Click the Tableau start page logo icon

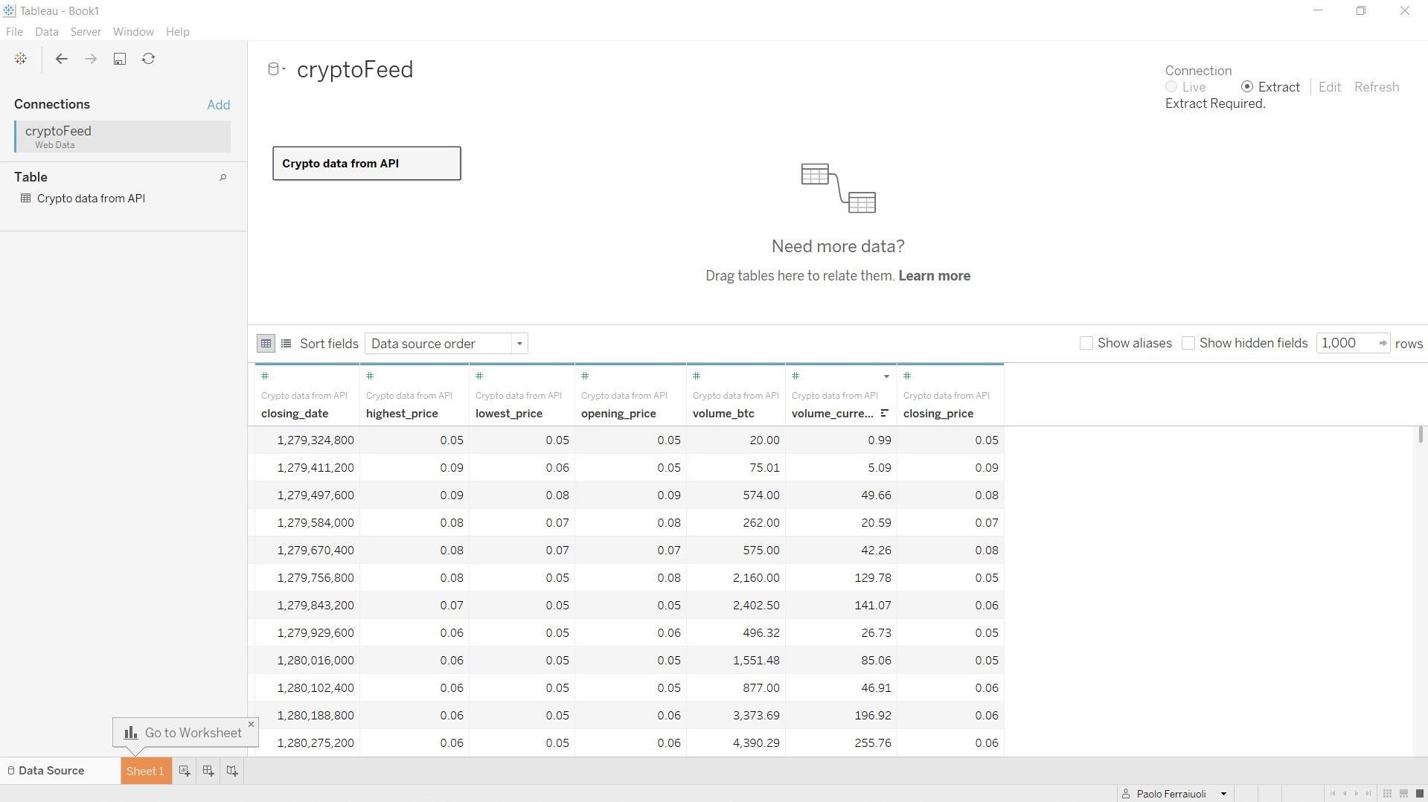point(21,59)
